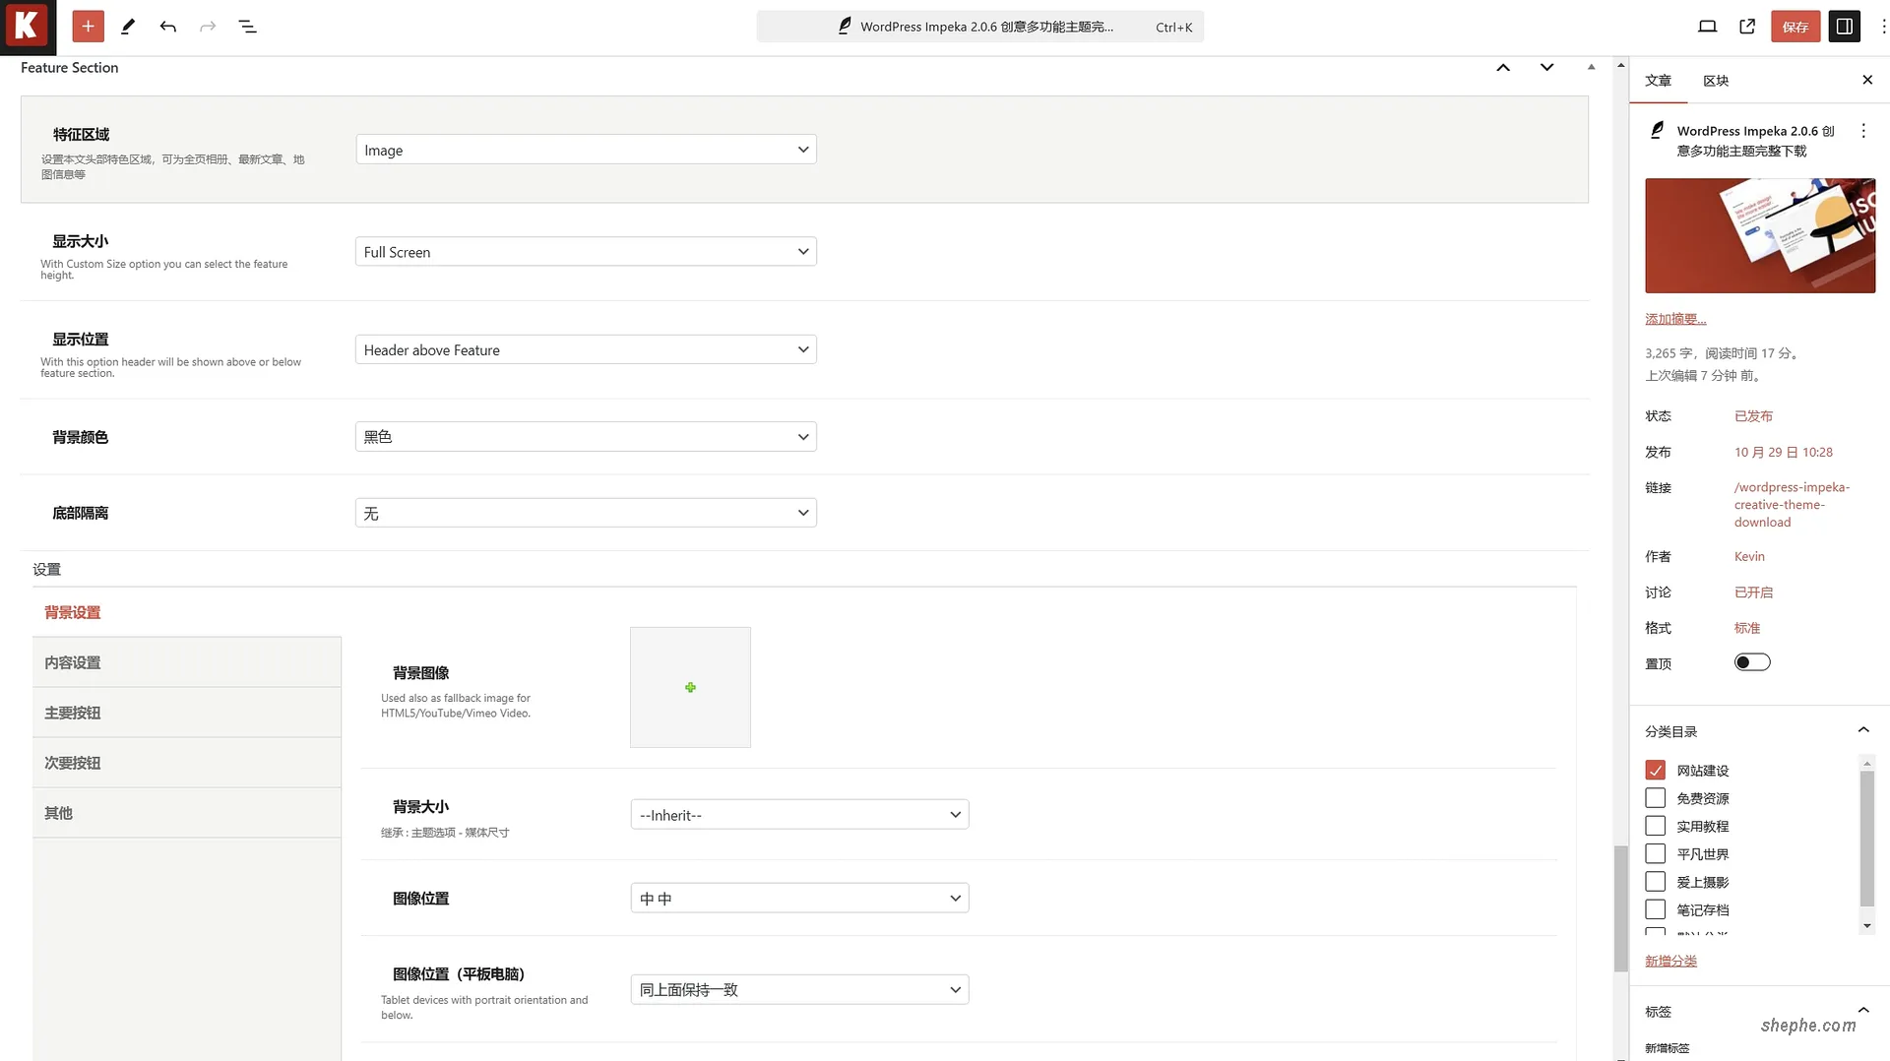Click the 添加摘要 link

pos(1675,318)
